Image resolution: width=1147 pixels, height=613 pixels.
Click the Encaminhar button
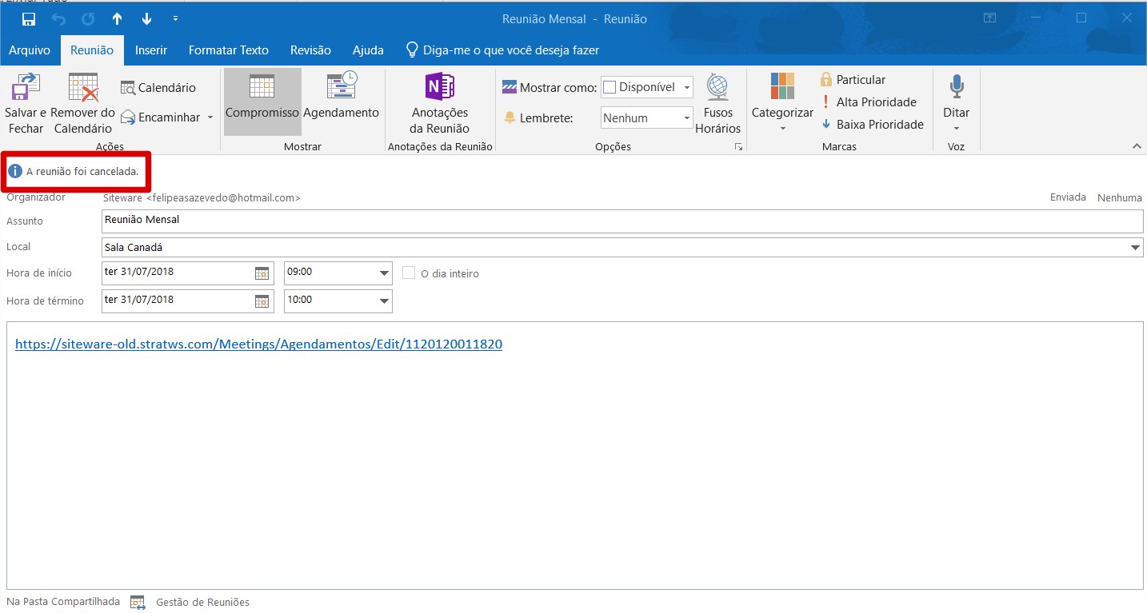tap(167, 117)
